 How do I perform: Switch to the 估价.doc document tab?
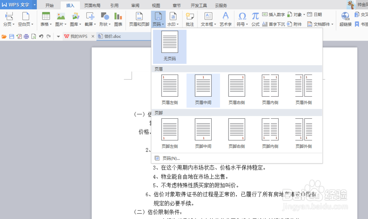(110, 36)
